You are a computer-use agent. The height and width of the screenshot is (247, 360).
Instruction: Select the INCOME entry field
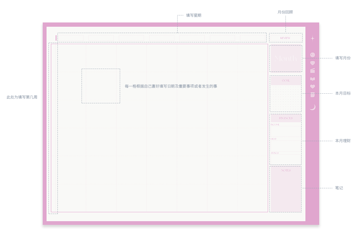point(286,132)
